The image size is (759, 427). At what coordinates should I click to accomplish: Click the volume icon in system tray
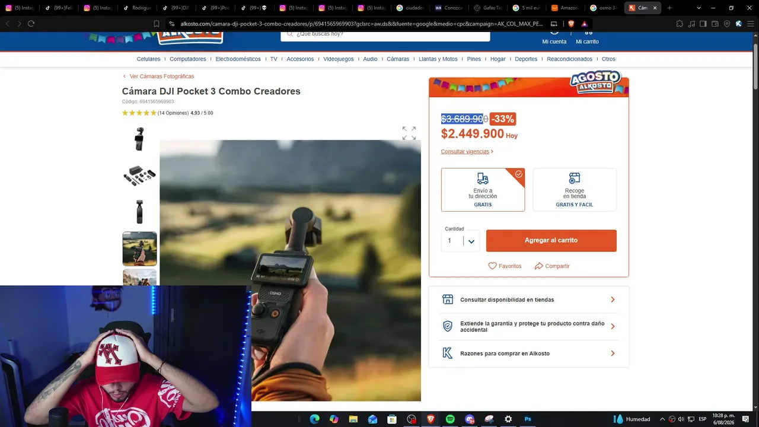pos(681,419)
